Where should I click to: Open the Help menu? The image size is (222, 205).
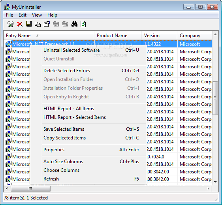(x=52, y=15)
